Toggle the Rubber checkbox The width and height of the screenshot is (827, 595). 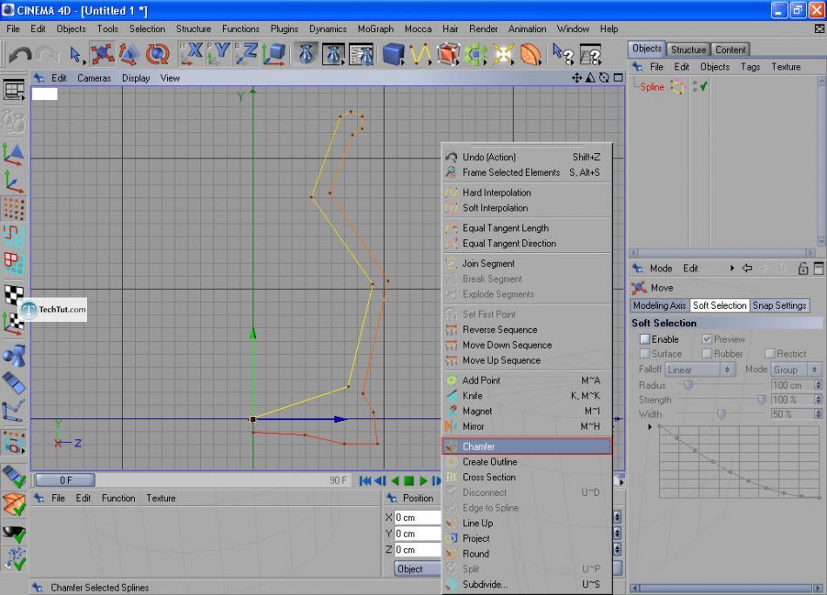tap(707, 353)
